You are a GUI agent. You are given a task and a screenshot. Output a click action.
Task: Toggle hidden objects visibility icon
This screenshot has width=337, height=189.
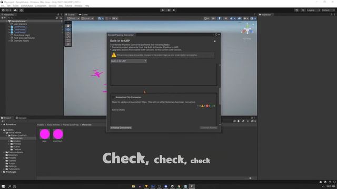pos(239,18)
